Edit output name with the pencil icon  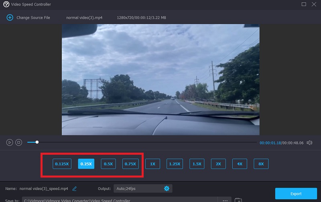tap(75, 188)
